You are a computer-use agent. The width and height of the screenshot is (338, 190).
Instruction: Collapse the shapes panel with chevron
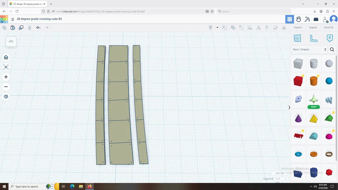click(x=289, y=107)
